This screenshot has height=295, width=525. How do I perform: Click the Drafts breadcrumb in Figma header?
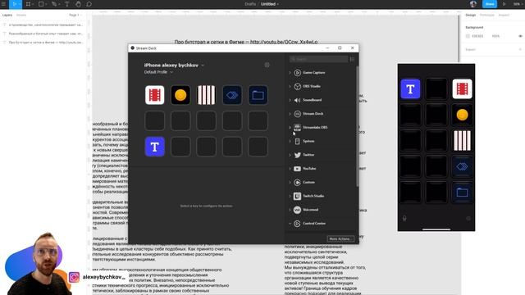click(250, 4)
